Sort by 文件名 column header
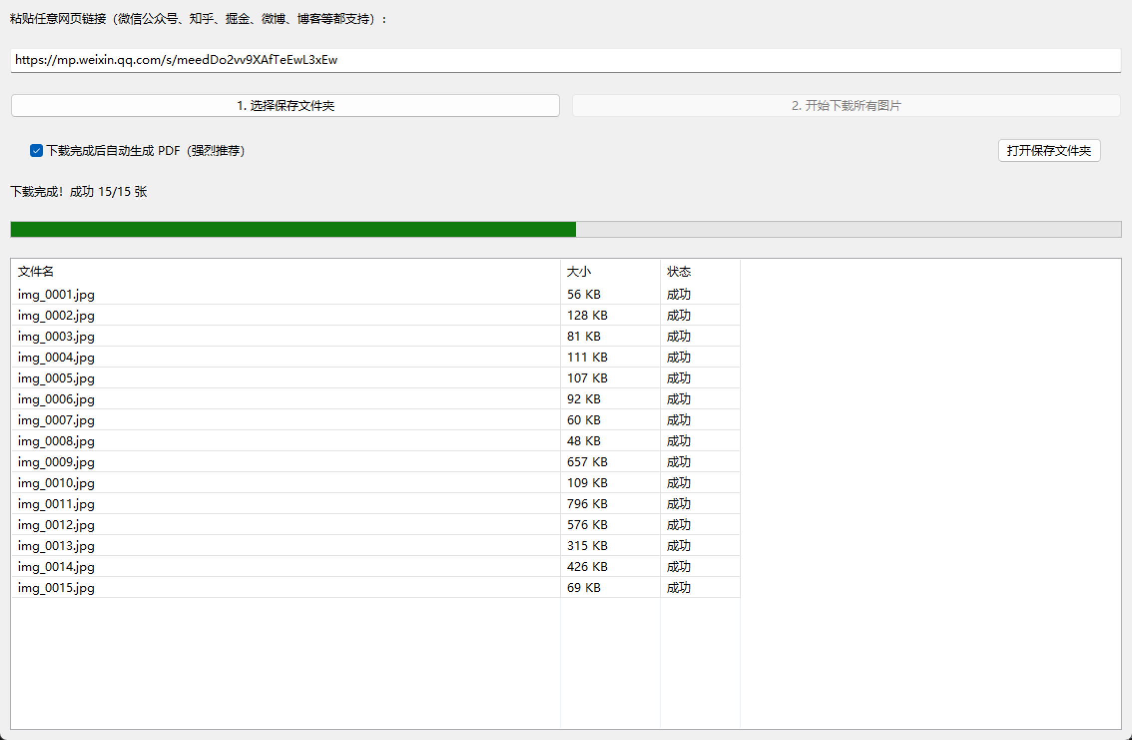The image size is (1132, 740). click(36, 271)
